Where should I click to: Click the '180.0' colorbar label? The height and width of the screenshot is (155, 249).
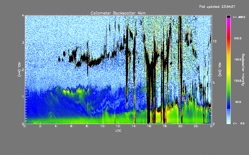coord(238,60)
